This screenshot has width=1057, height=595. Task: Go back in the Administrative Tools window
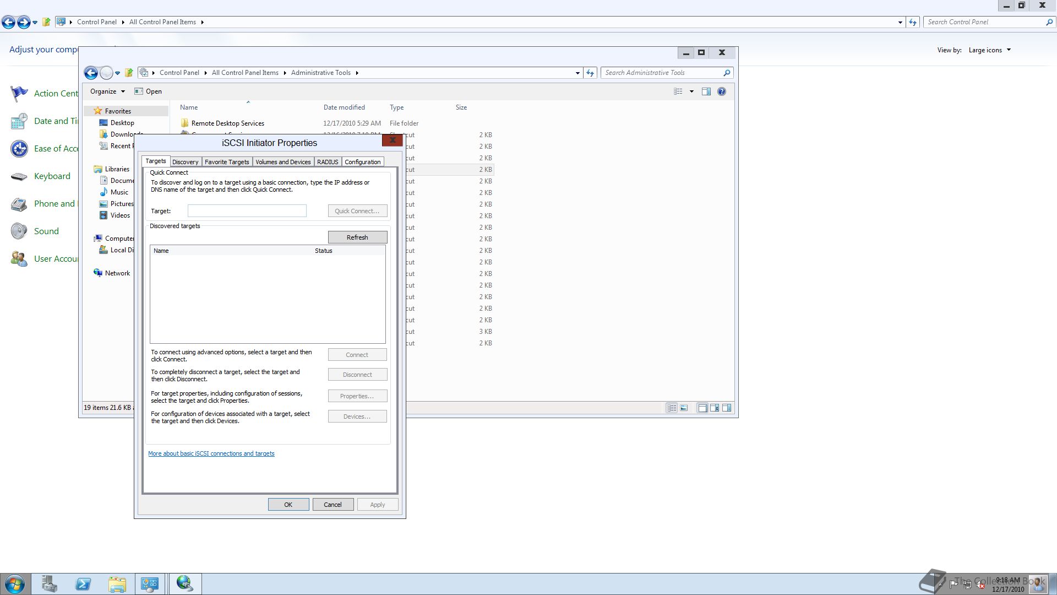(91, 73)
